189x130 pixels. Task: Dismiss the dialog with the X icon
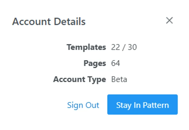pyautogui.click(x=169, y=20)
